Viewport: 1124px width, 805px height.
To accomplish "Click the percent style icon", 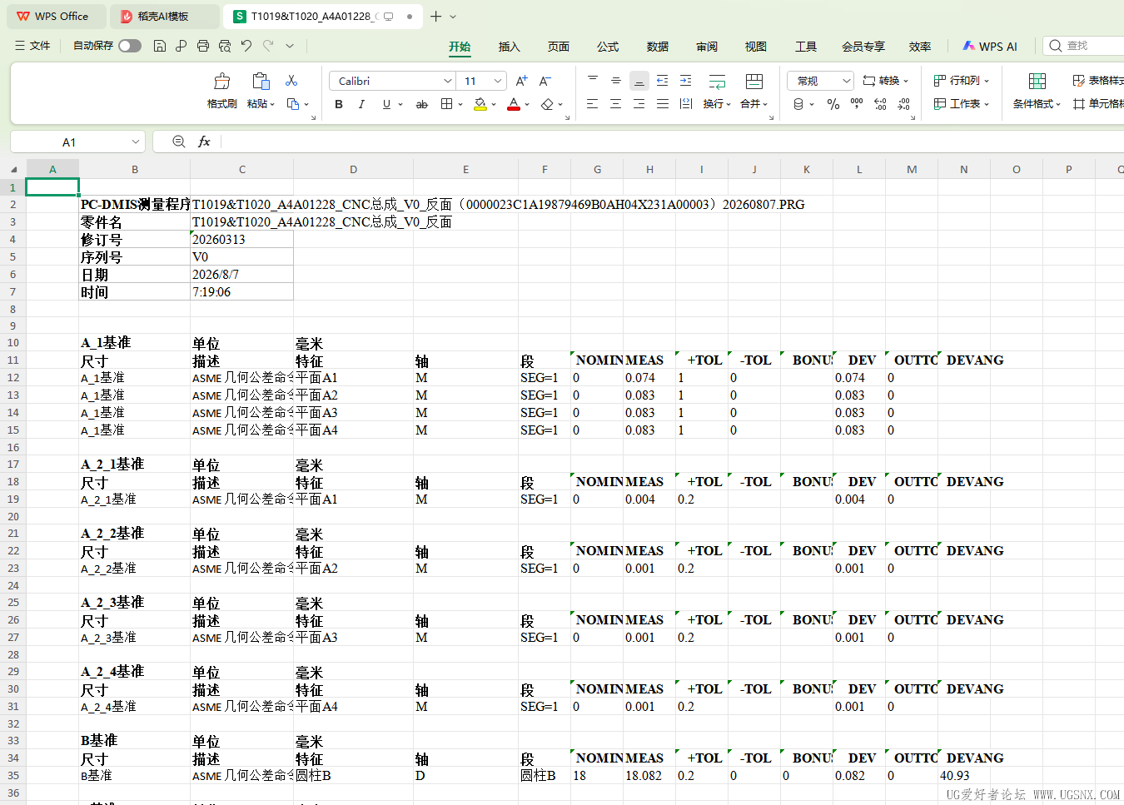I will pos(833,104).
